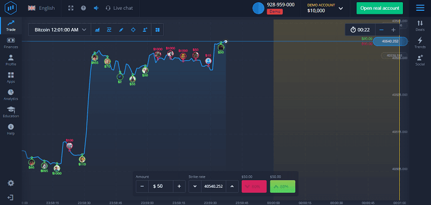The width and height of the screenshot is (431, 205).
Task: Open Live chat support
Action: point(119,8)
